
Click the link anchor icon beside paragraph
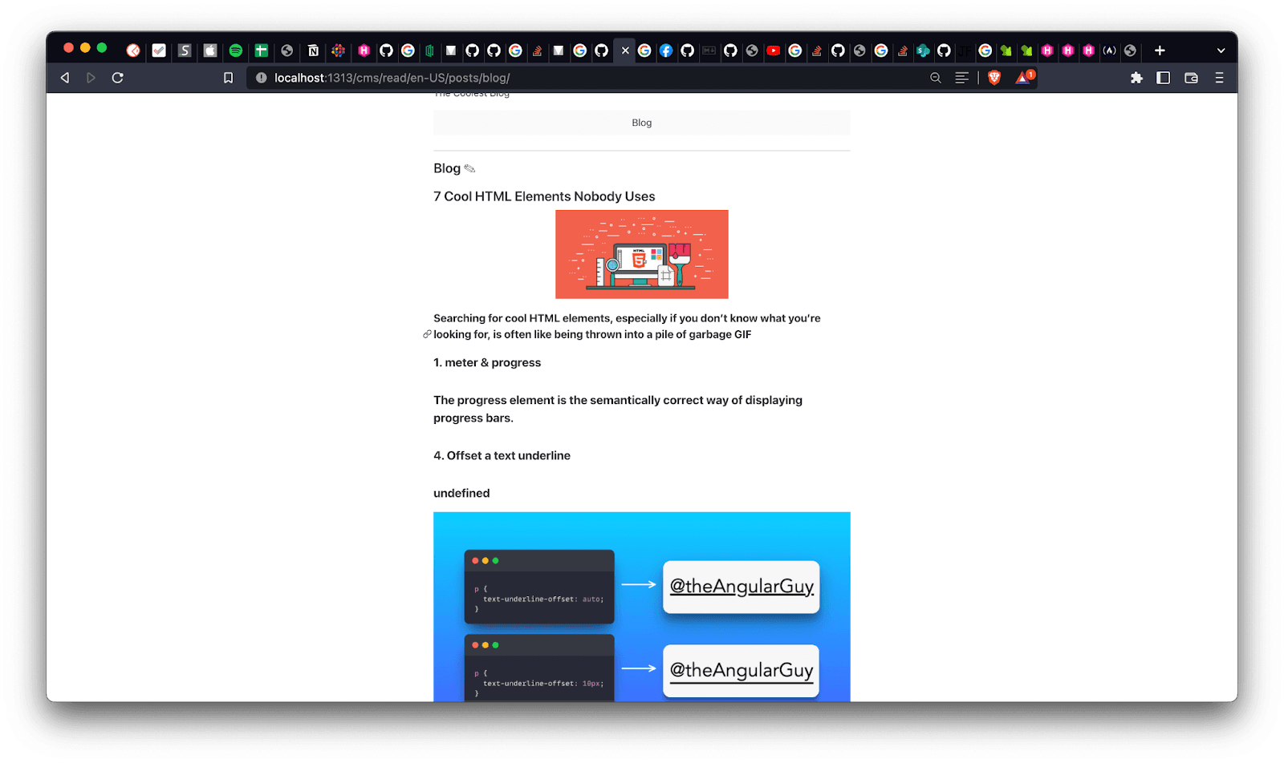(x=427, y=334)
